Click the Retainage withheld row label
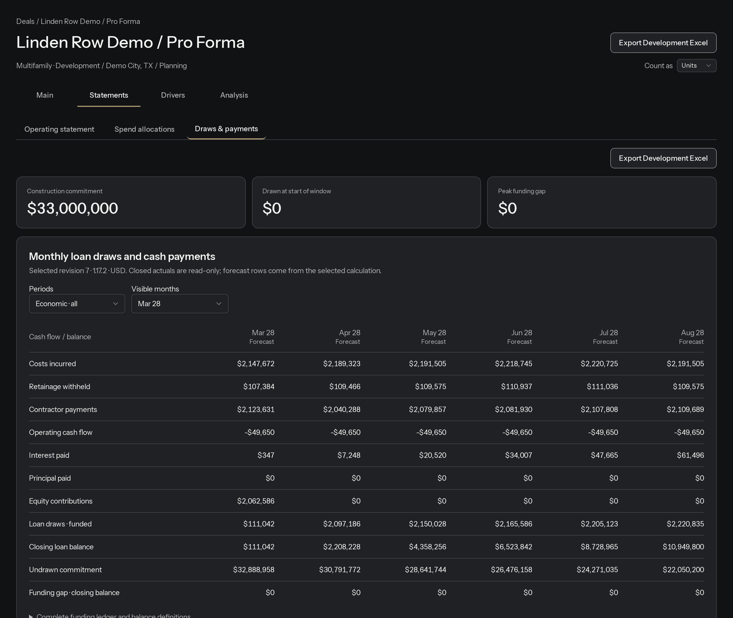Viewport: 733px width, 618px height. click(60, 386)
